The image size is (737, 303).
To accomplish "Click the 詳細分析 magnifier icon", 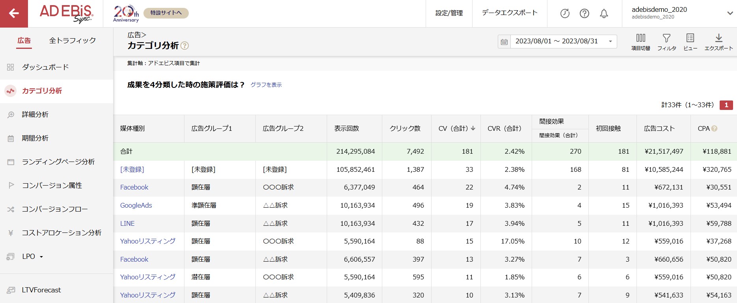I will [x=11, y=115].
